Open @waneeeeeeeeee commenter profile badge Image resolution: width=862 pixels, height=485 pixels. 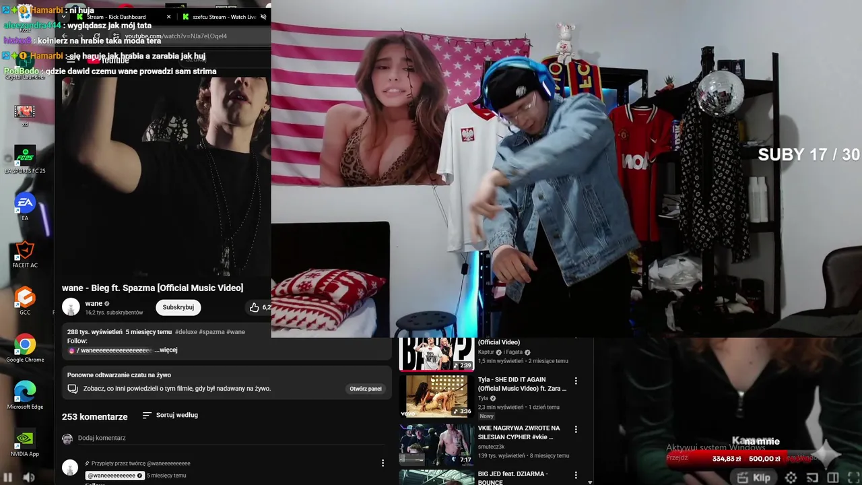click(x=115, y=476)
